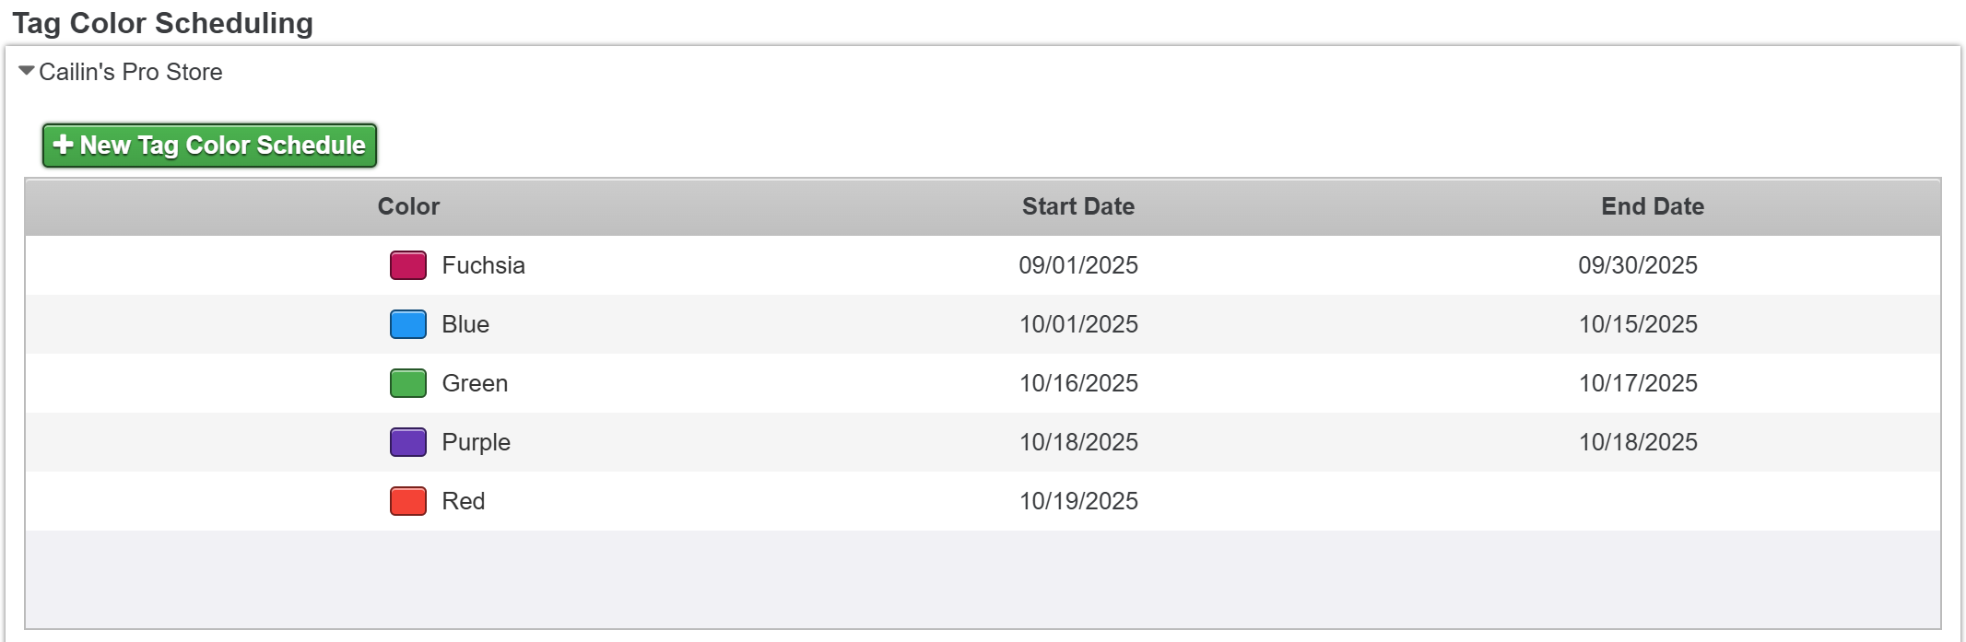
Task: Click the 10/15/2025 end date cell
Action: tap(1637, 324)
